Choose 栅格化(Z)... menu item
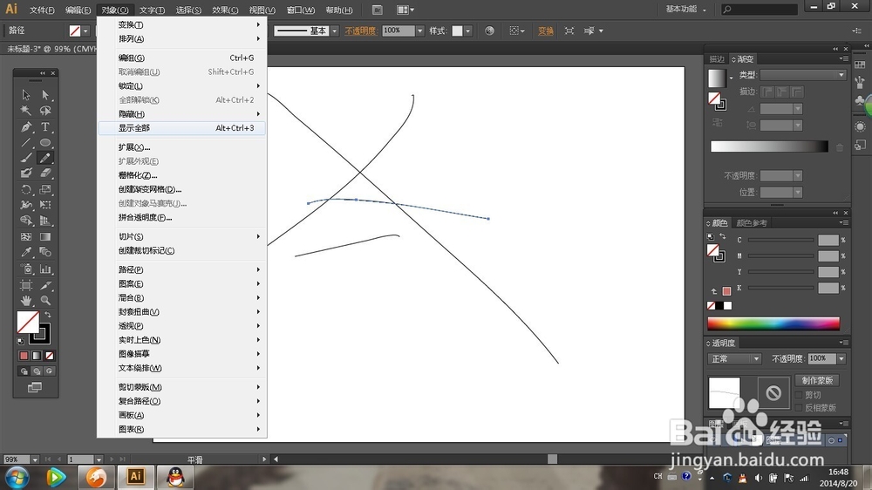This screenshot has width=872, height=490. (182, 175)
